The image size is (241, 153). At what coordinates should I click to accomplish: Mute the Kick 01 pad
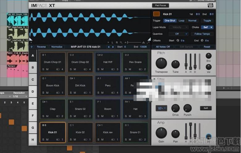pyautogui.click(x=47, y=139)
